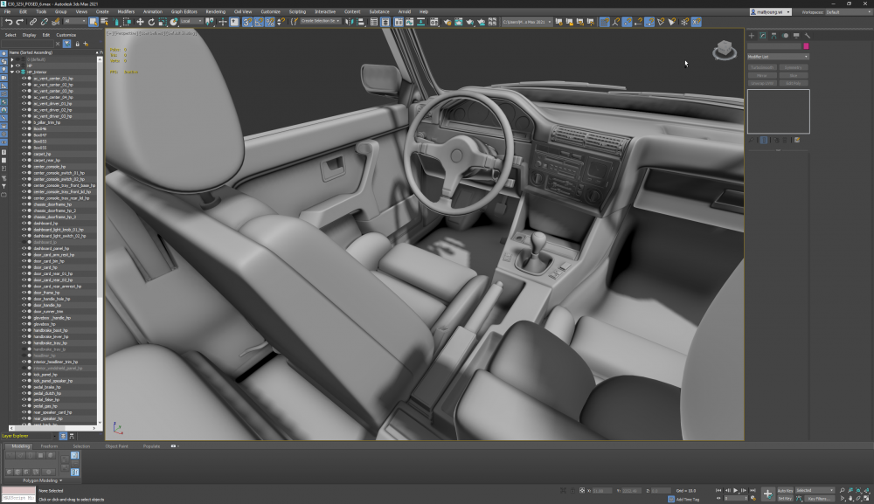Hide the glovebox_hp object via eye icon

(24, 324)
